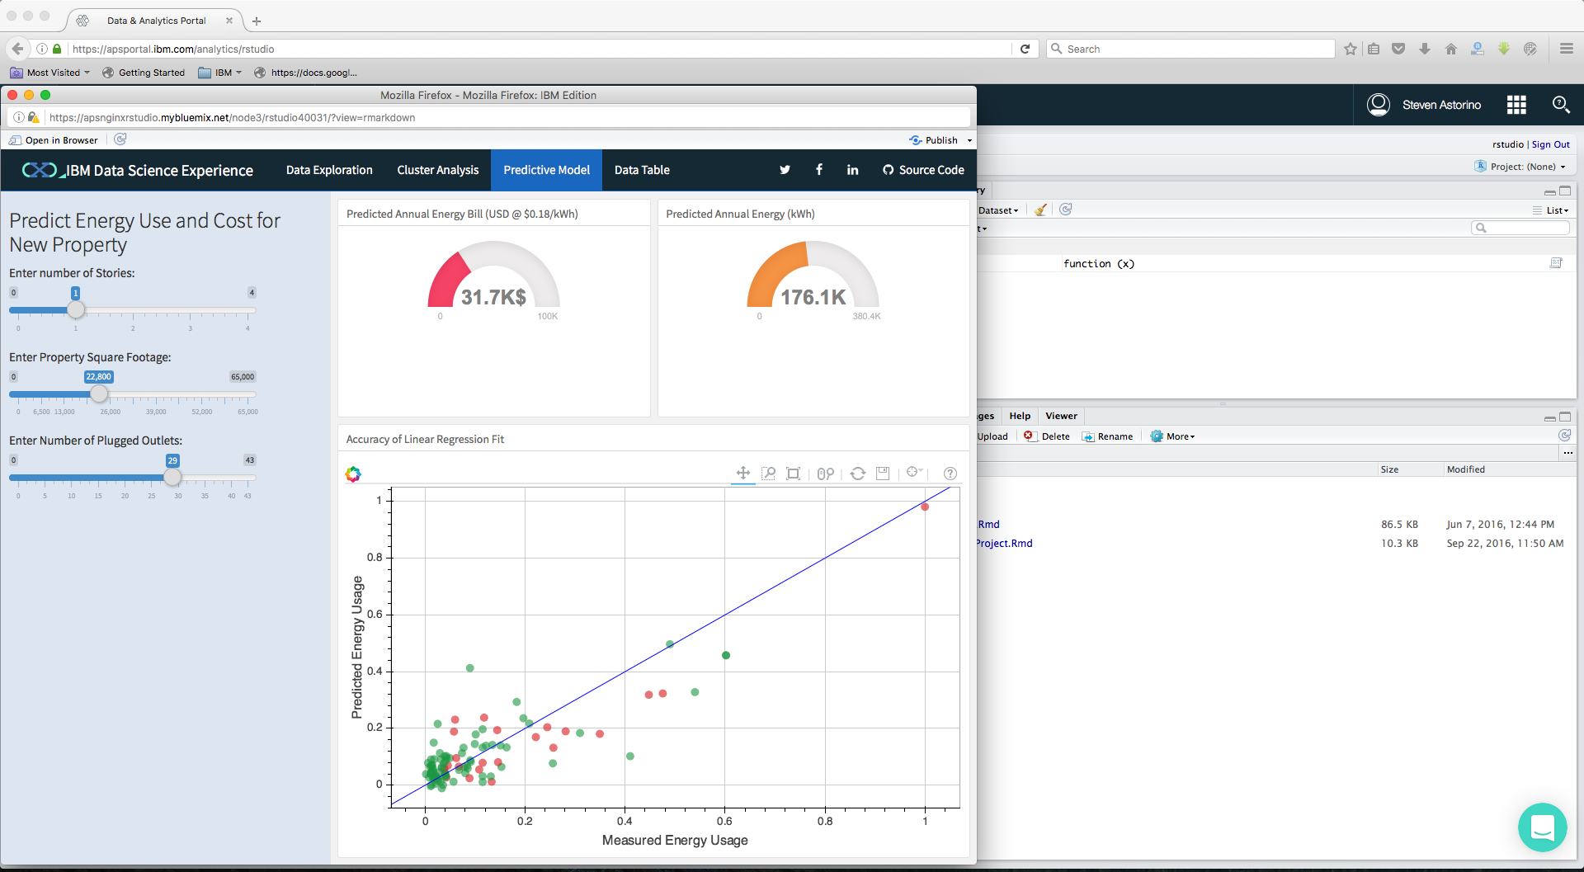The width and height of the screenshot is (1584, 872).
Task: Click the Firefox Search field
Action: point(1190,49)
